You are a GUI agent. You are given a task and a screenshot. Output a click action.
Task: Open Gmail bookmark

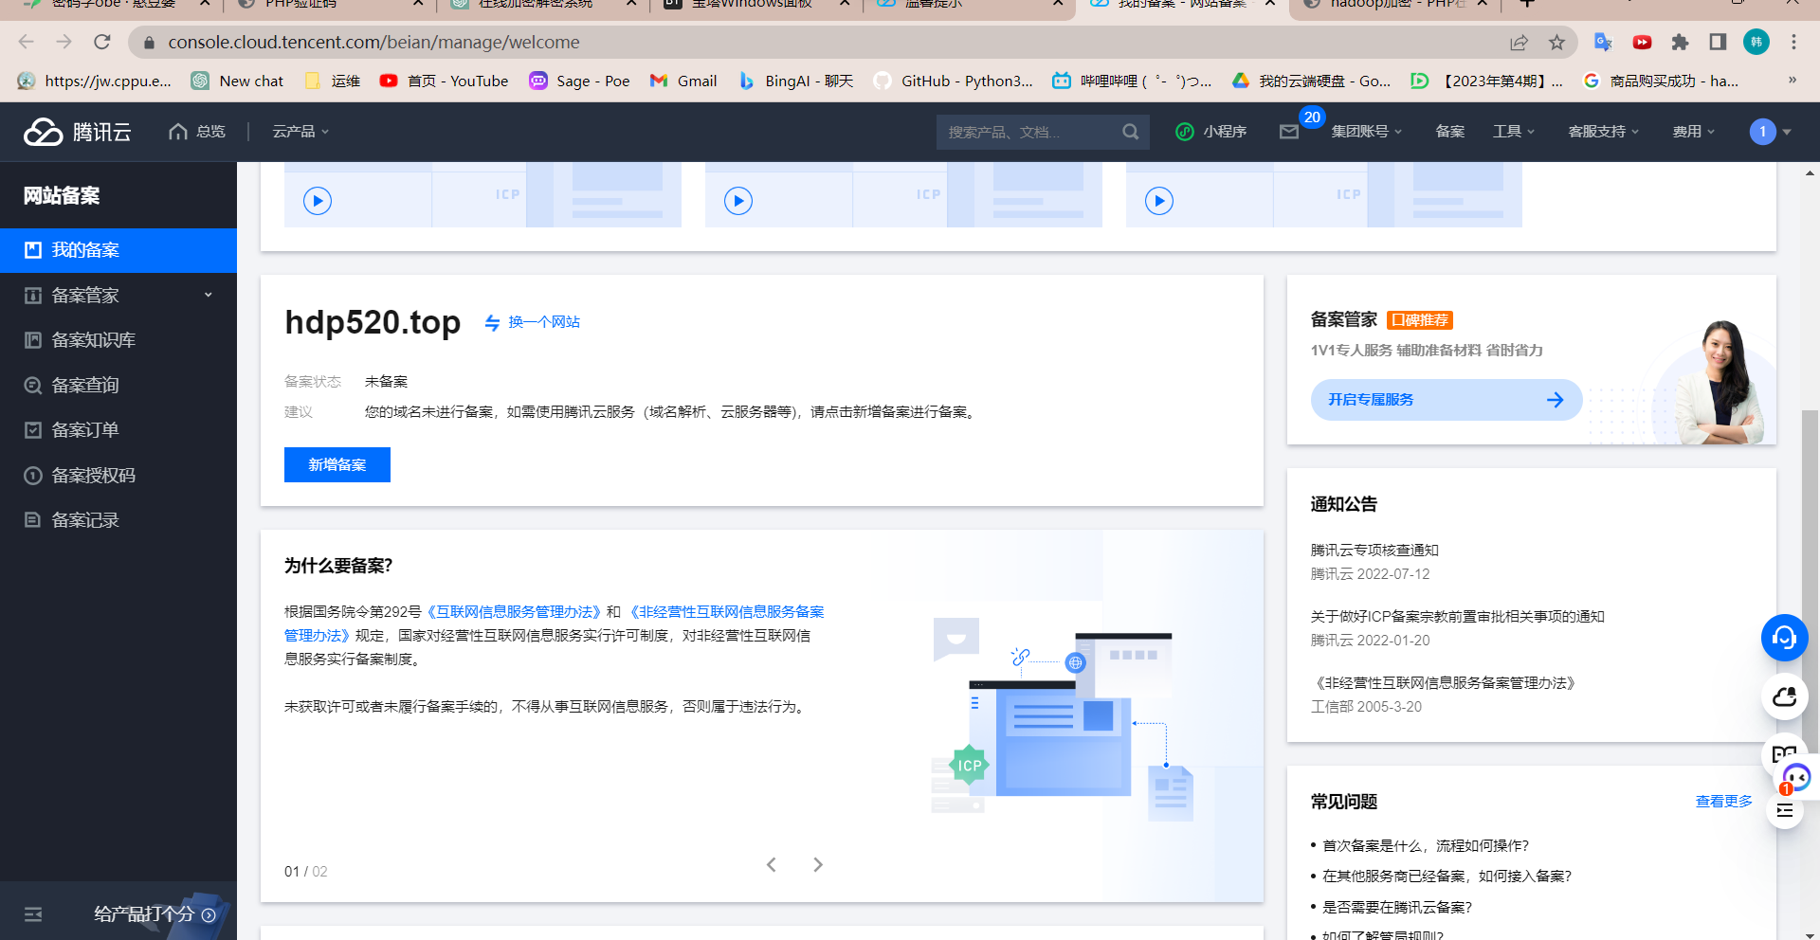(683, 81)
